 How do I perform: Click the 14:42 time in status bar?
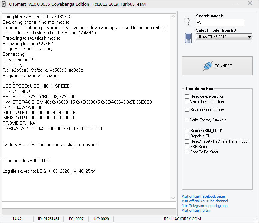tap(17, 219)
